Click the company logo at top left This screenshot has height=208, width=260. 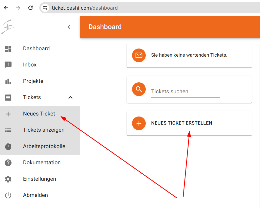pos(8,27)
